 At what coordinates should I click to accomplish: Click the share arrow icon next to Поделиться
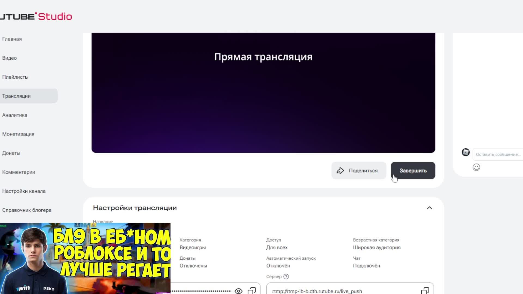coord(340,170)
